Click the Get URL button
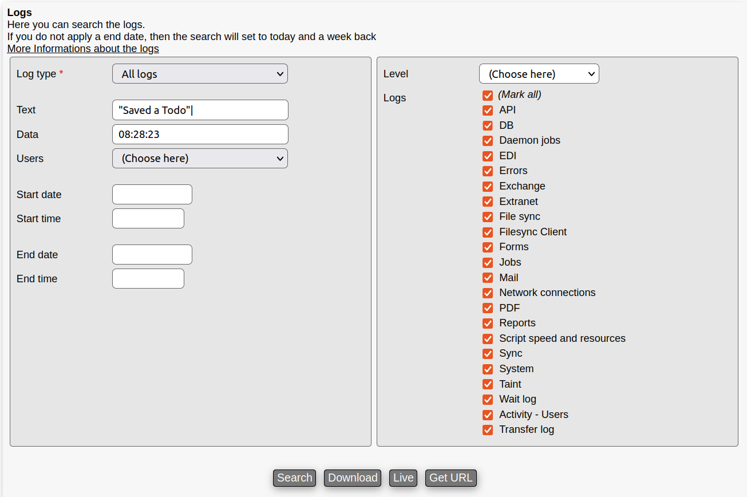This screenshot has height=497, width=747. coord(450,478)
